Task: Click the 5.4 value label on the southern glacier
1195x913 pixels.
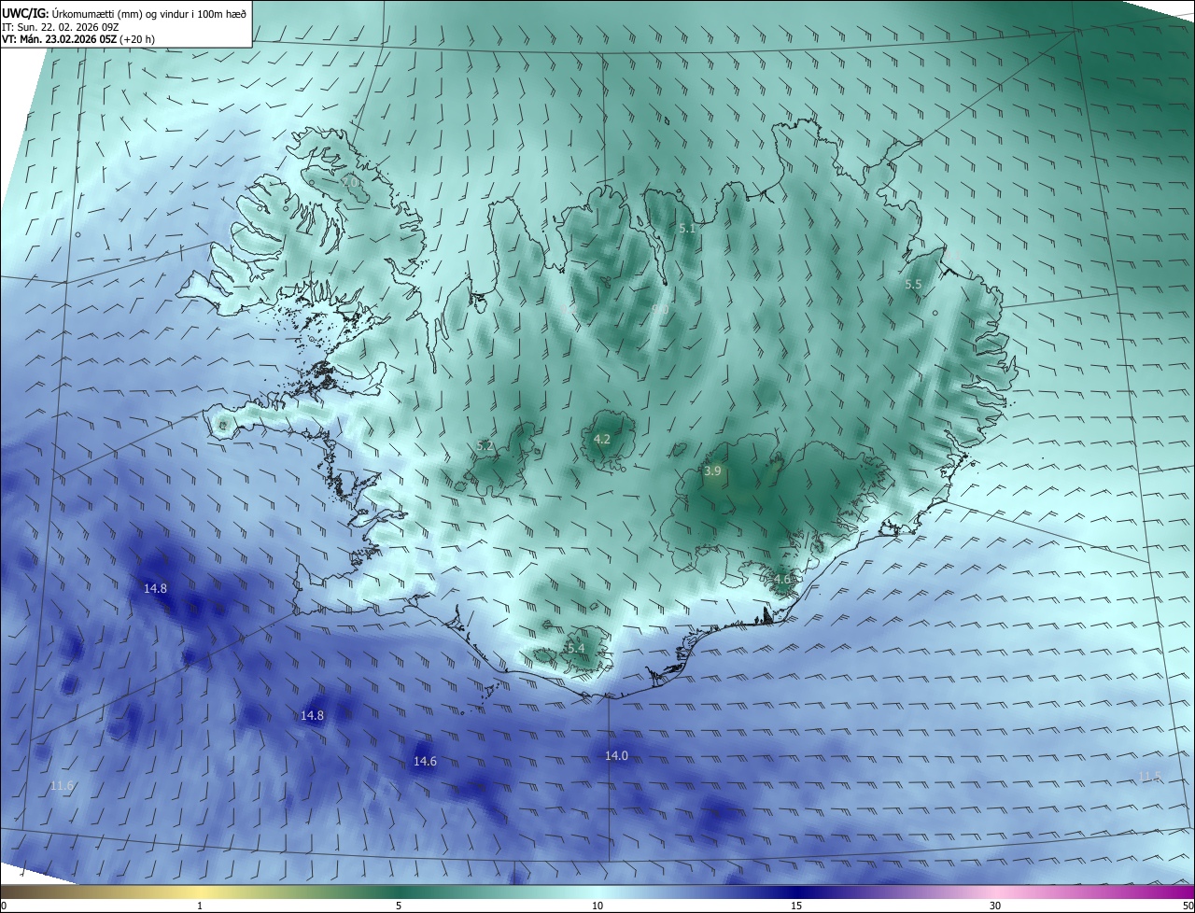Action: point(575,648)
